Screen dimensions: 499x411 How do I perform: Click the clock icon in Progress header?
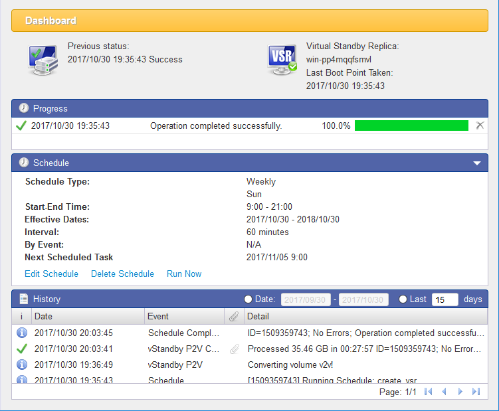click(23, 108)
